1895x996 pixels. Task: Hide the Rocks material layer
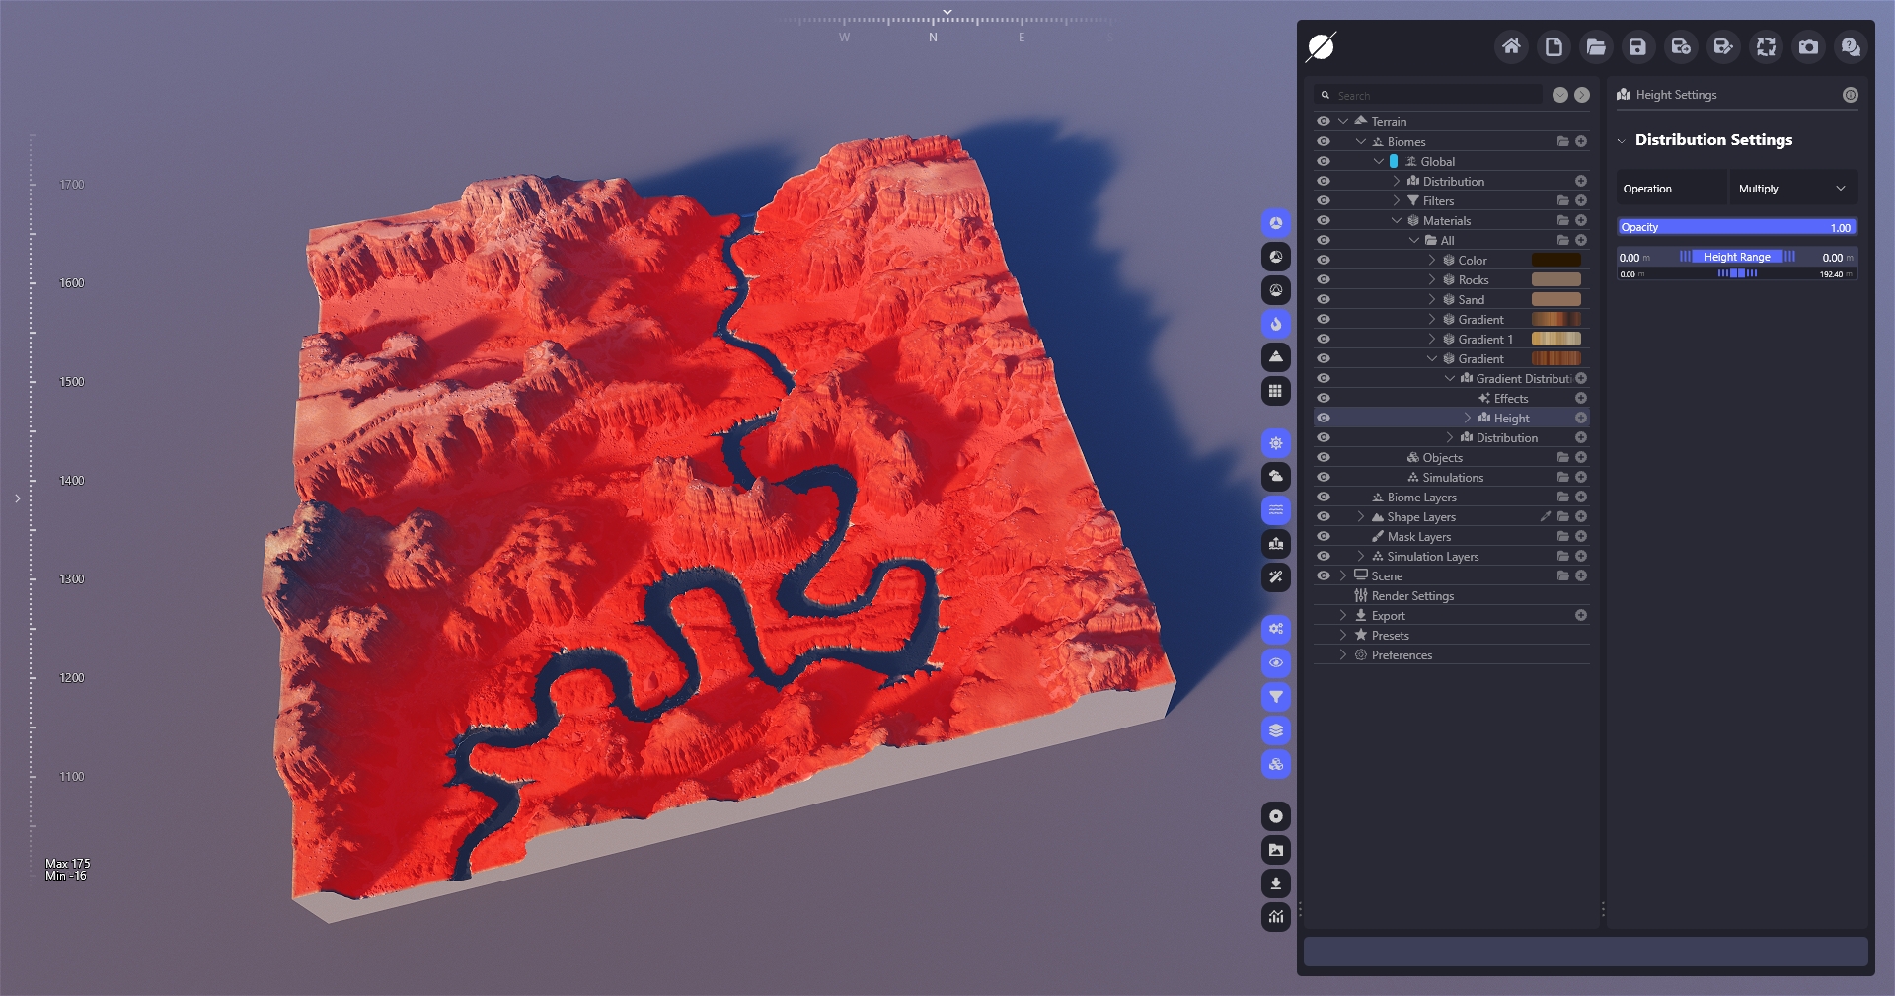click(x=1324, y=279)
